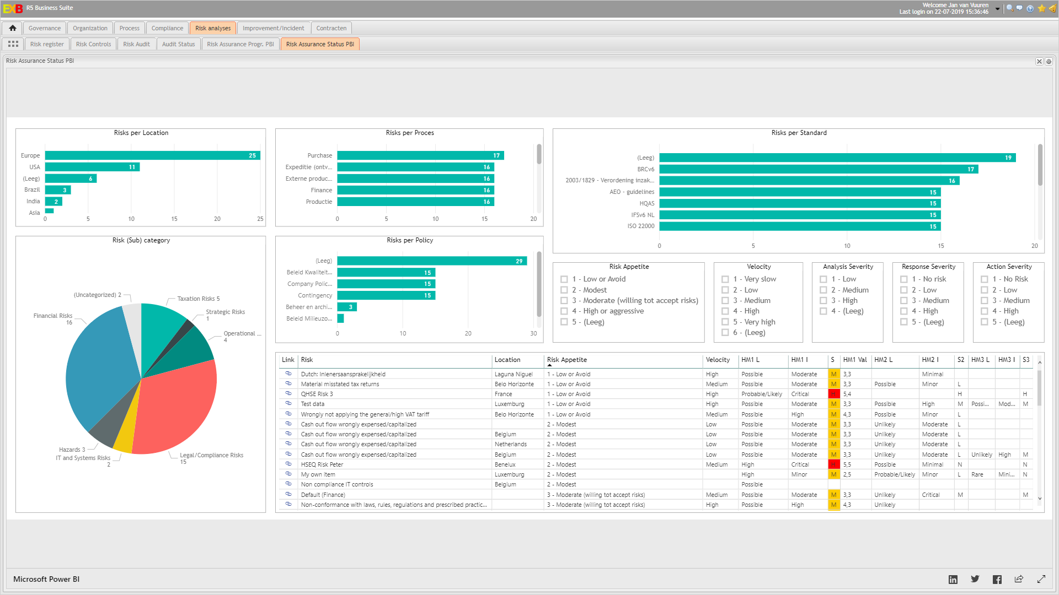Check the '1 - Low or Avoid' Risk Appetite box
1059x595 pixels.
[564, 279]
